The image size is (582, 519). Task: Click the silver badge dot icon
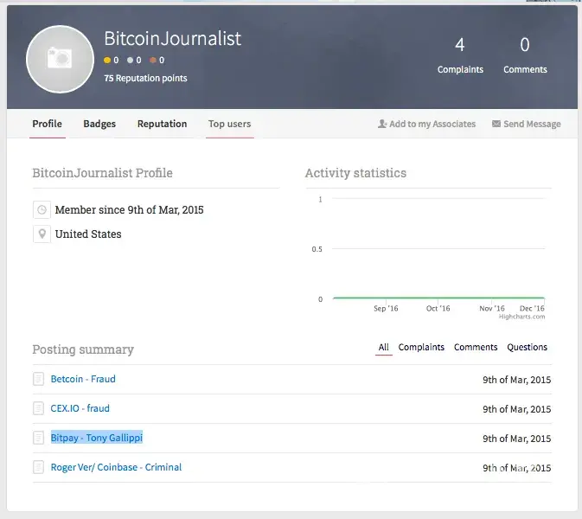click(x=130, y=61)
